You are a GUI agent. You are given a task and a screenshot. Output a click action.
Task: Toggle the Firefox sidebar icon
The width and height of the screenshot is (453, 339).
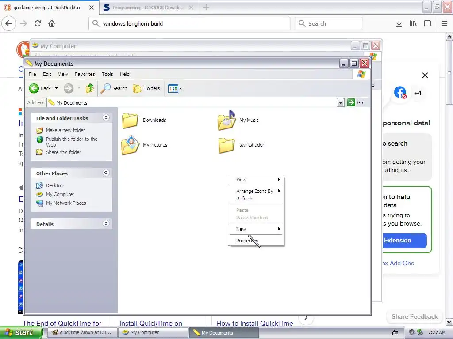pos(427,23)
